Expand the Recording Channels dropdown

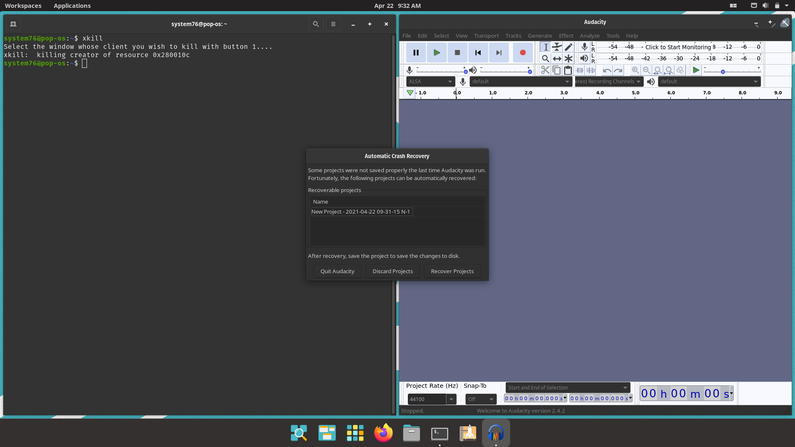(x=608, y=81)
